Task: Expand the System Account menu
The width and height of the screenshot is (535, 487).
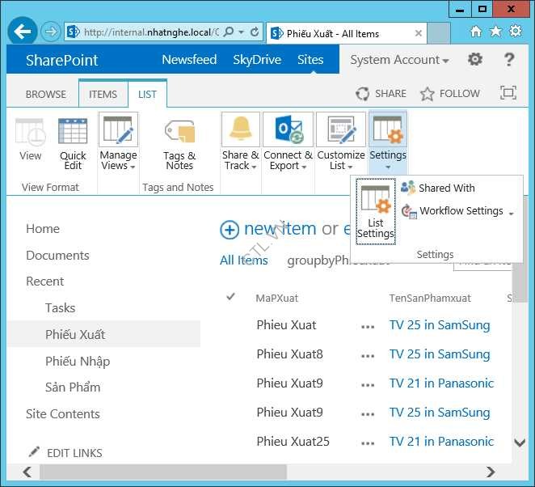Action: [x=399, y=60]
